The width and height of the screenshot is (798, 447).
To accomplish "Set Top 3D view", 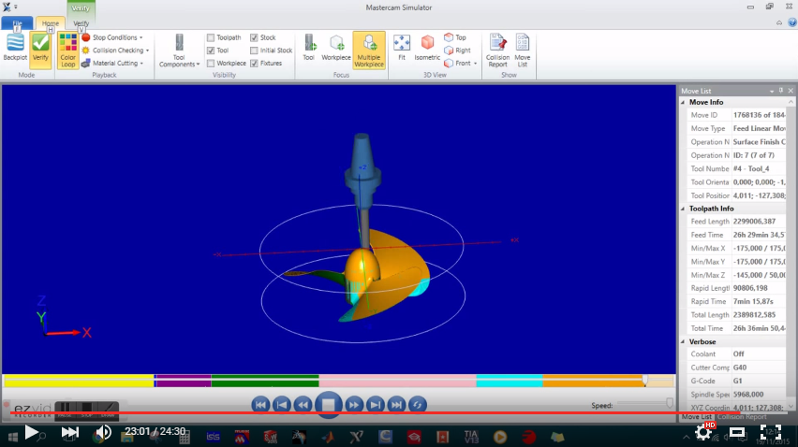I will pyautogui.click(x=455, y=37).
